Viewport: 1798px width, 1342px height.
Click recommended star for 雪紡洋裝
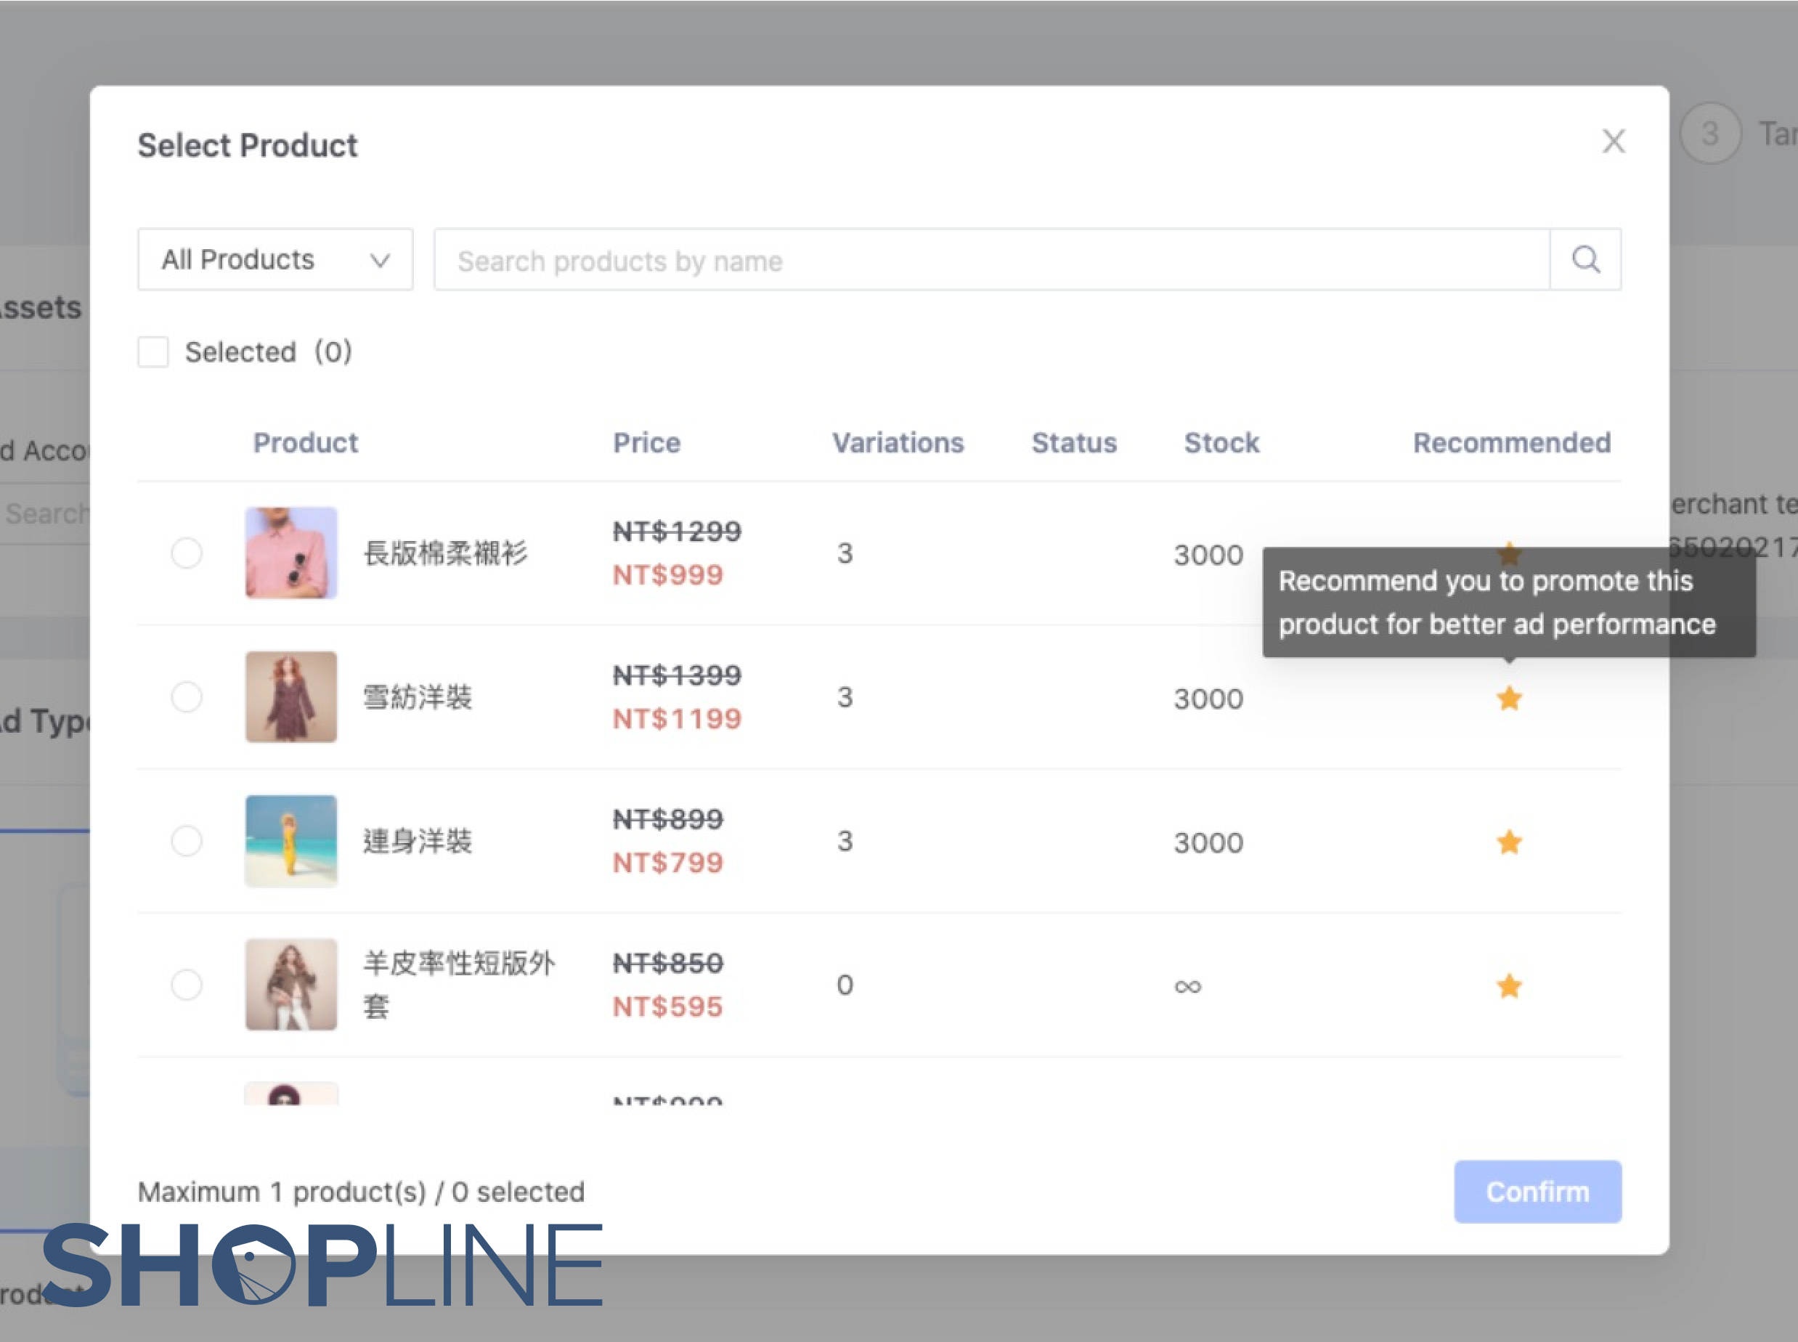click(x=1509, y=699)
